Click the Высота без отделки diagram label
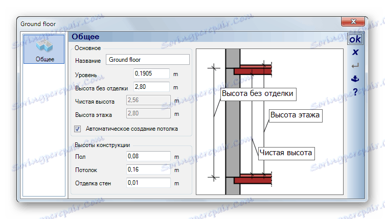This screenshot has height=219, width=385. pos(258,94)
